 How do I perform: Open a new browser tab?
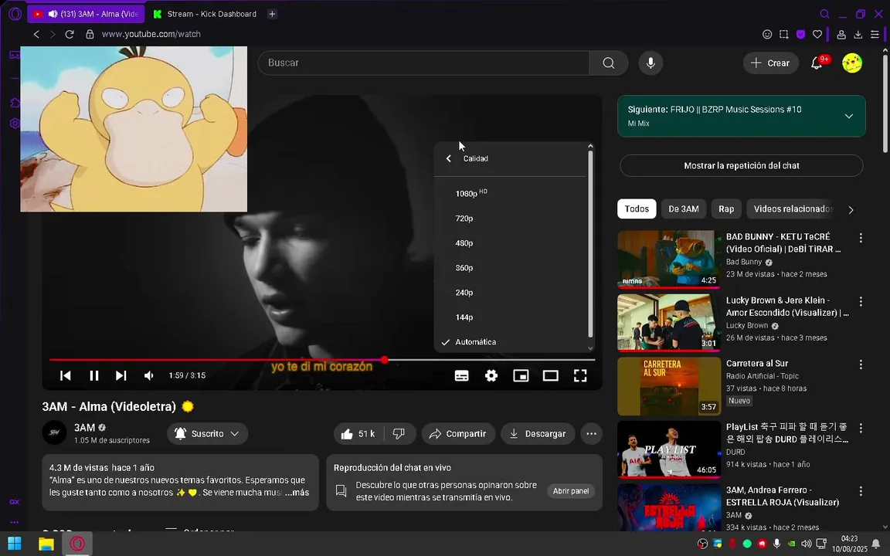click(272, 14)
